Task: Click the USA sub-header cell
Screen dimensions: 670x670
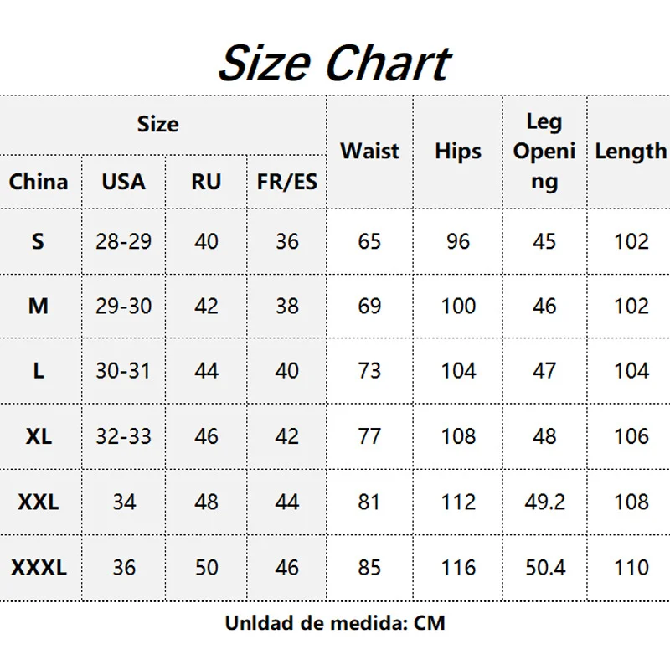Action: click(123, 182)
